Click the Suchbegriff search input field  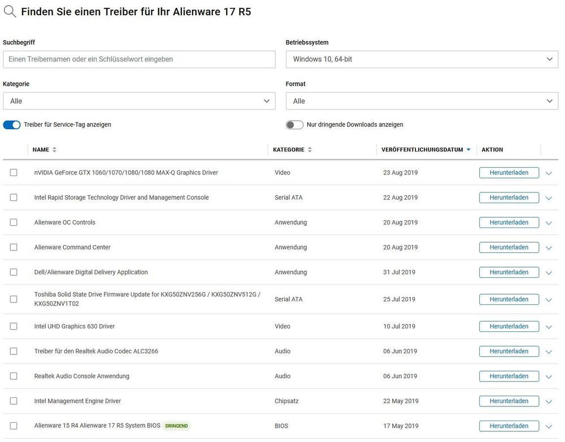pyautogui.click(x=139, y=59)
